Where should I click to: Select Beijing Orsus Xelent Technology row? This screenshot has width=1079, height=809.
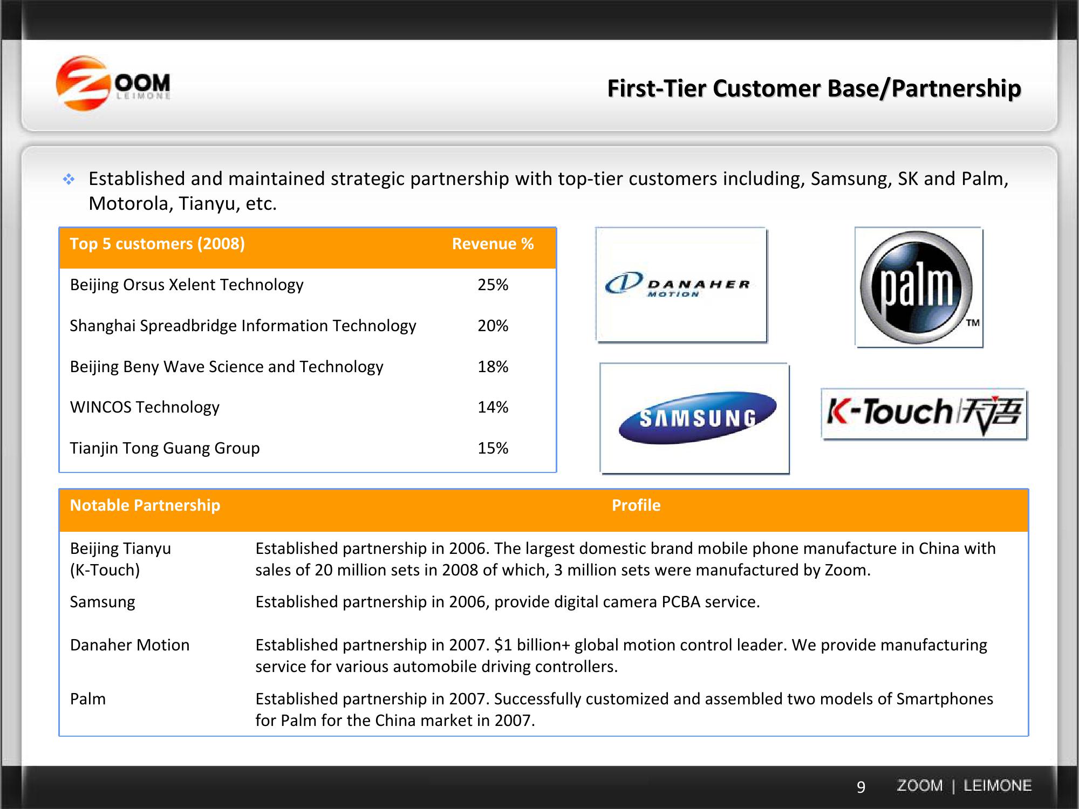coord(308,285)
